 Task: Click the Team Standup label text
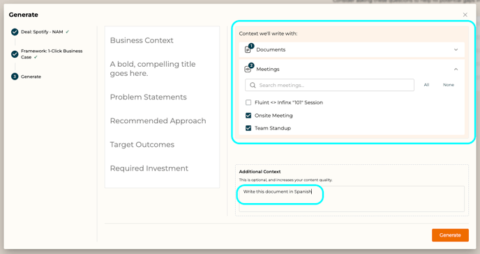(x=273, y=128)
